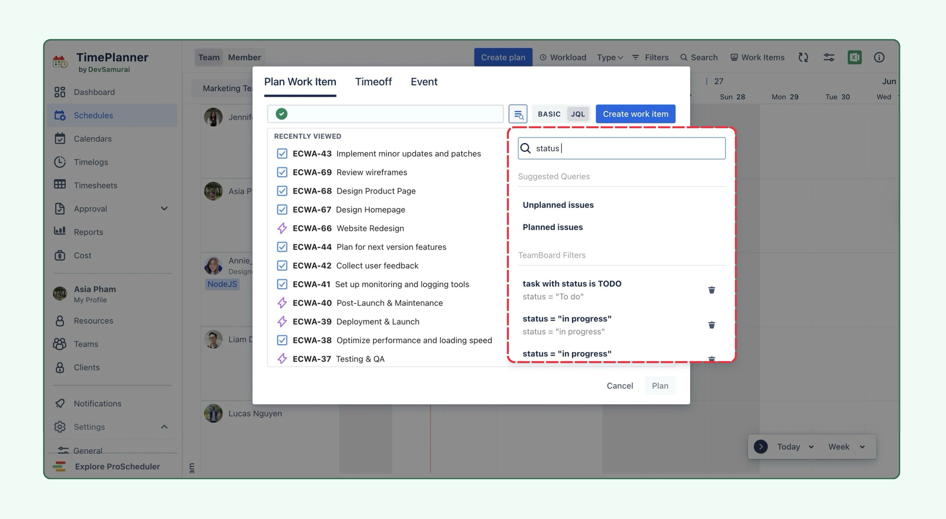
Task: Click the Create plan button
Action: 503,57
